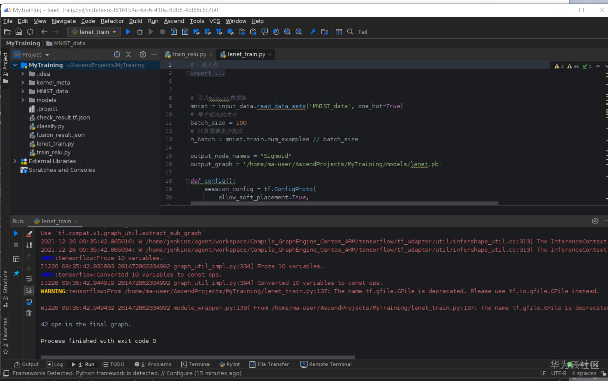Open the Remote Terminal tool window

pyautogui.click(x=326, y=364)
